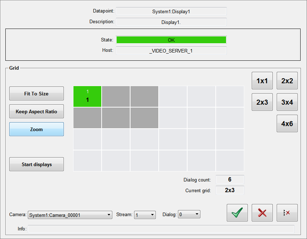Expand the Stream dropdown
307x239 pixels.
145,215
